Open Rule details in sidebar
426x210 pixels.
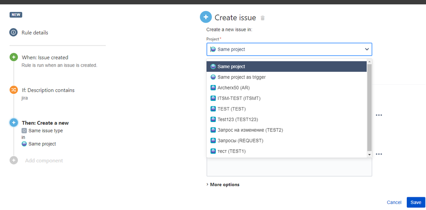point(35,32)
